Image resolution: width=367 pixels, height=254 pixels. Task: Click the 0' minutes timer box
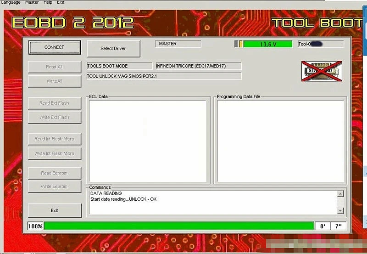[323, 226]
